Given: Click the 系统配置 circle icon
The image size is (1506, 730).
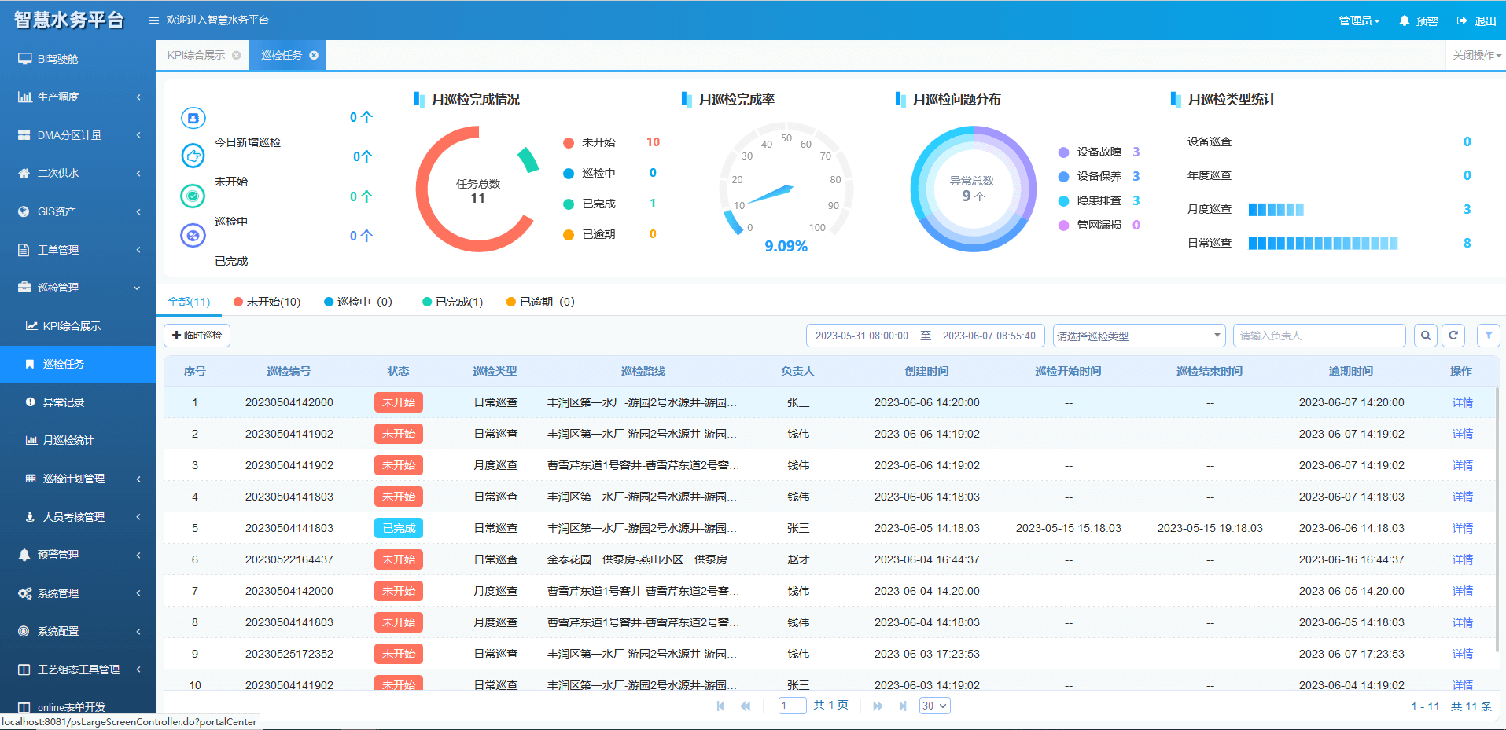Looking at the screenshot, I should point(24,631).
